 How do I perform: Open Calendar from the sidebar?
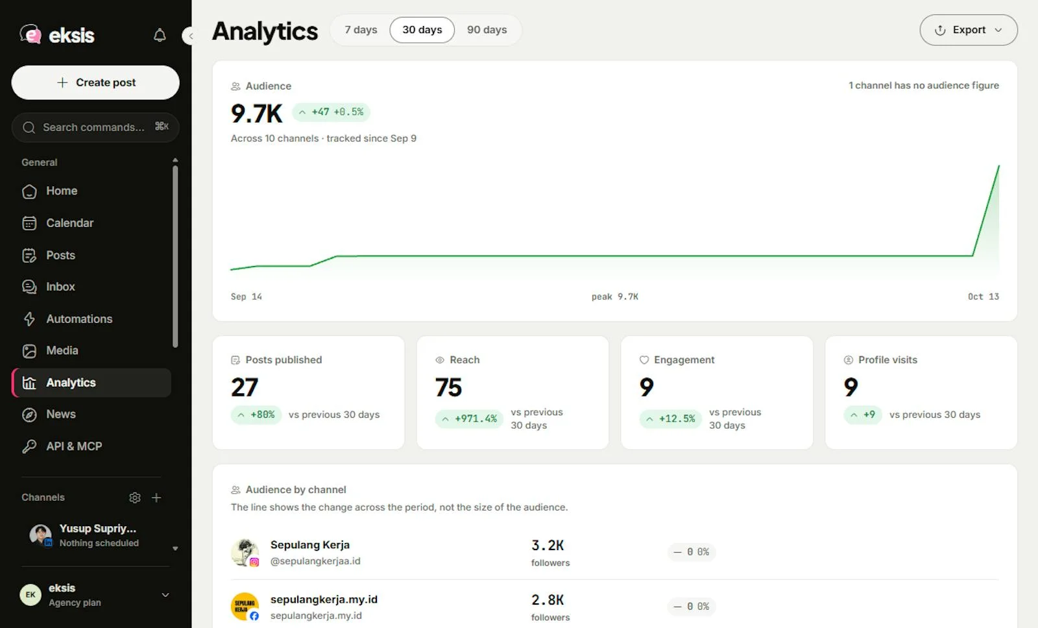(x=91, y=223)
